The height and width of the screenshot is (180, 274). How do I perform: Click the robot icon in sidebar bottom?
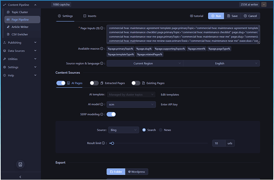point(20,164)
